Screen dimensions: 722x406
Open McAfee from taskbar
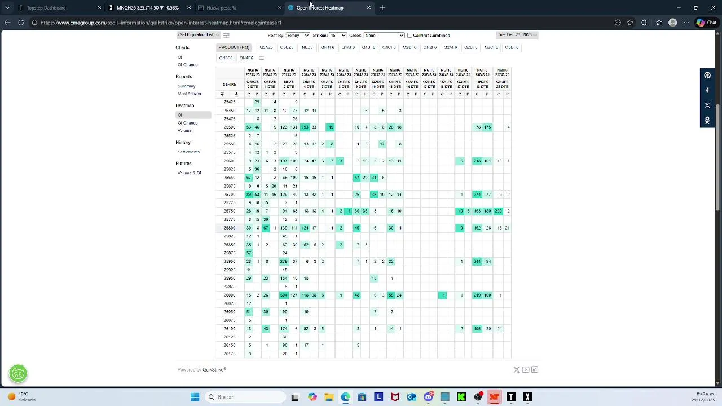coord(395,397)
